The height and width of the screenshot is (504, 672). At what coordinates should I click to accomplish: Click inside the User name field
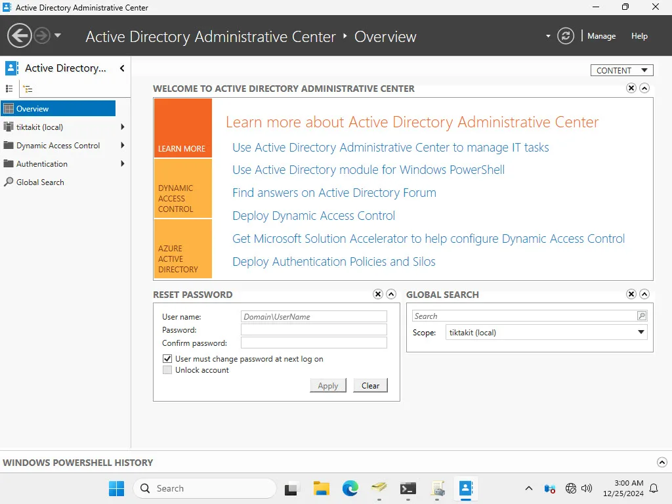tap(314, 316)
